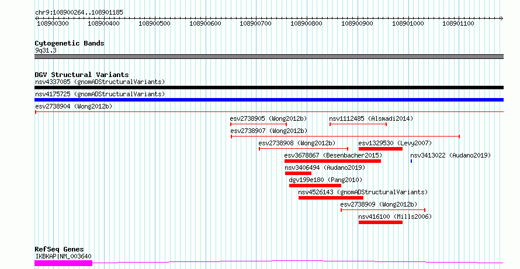Click ruler position 108900700

pos(256,23)
